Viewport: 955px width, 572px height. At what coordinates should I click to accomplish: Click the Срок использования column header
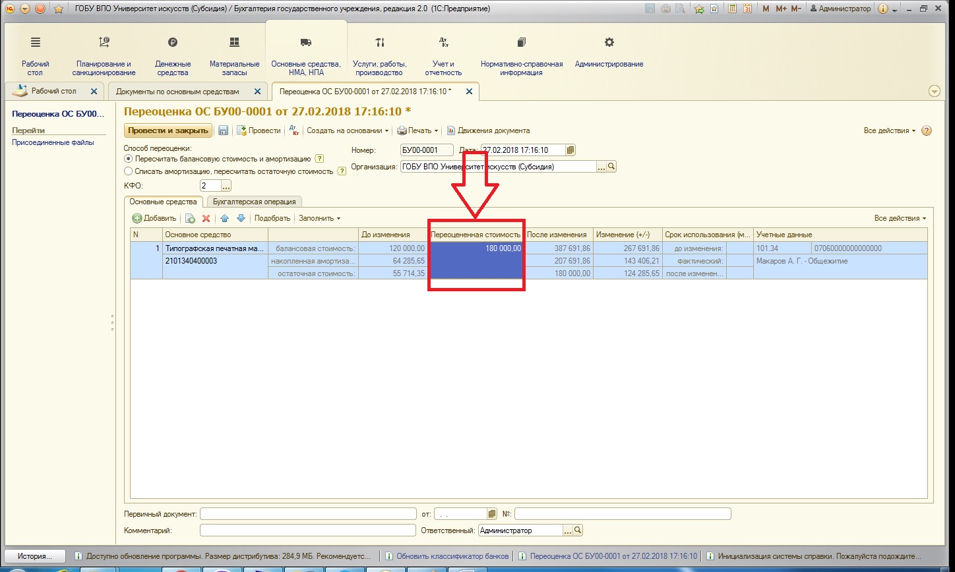pyautogui.click(x=708, y=235)
